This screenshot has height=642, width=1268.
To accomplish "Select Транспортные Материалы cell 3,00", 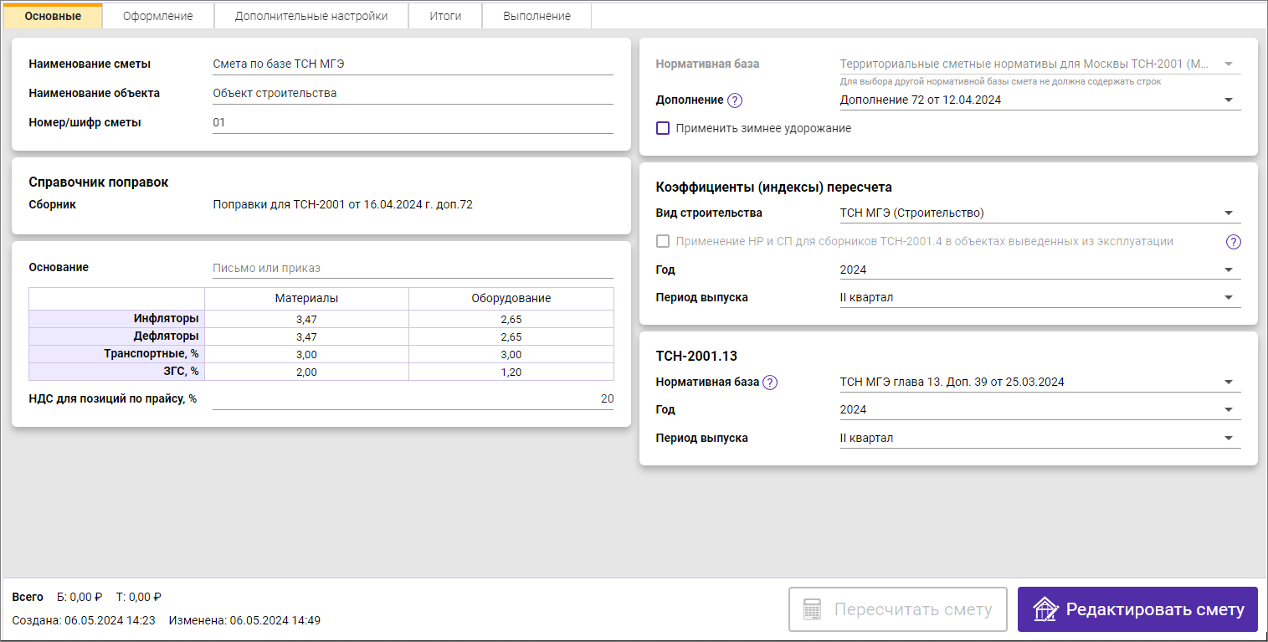I will tap(307, 354).
